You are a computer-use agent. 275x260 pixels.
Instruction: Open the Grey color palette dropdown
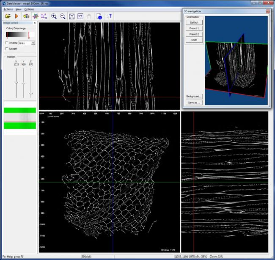pos(33,43)
